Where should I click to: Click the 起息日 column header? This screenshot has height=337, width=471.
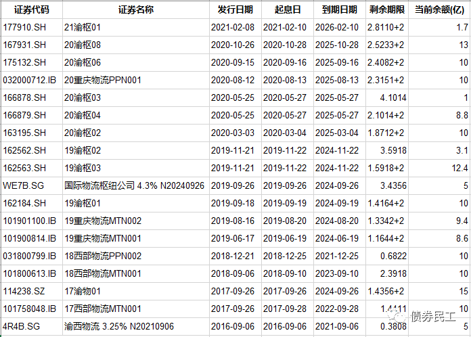(283, 10)
